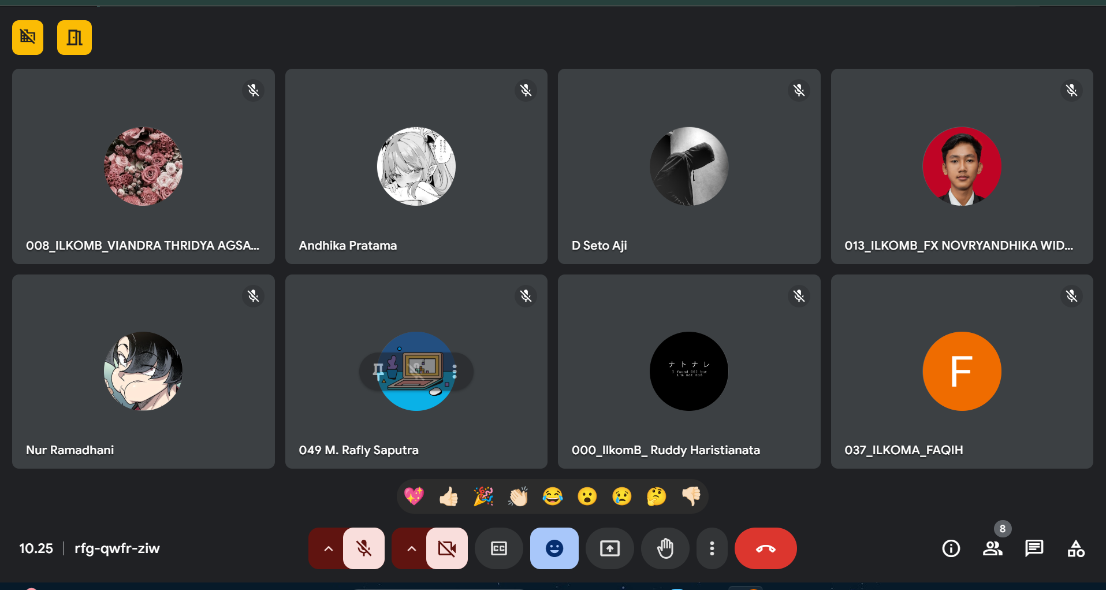The height and width of the screenshot is (590, 1106).
Task: Turn on the camera toggle button
Action: click(446, 548)
